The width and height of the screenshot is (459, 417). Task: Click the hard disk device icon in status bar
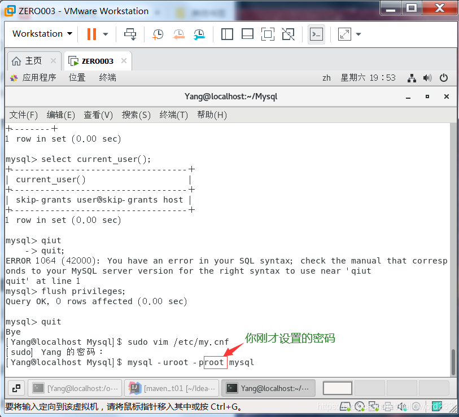point(346,406)
